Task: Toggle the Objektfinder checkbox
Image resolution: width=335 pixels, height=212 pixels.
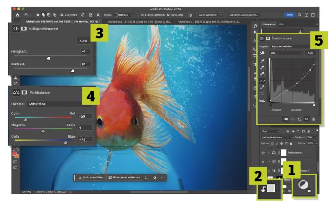Action: click(62, 15)
